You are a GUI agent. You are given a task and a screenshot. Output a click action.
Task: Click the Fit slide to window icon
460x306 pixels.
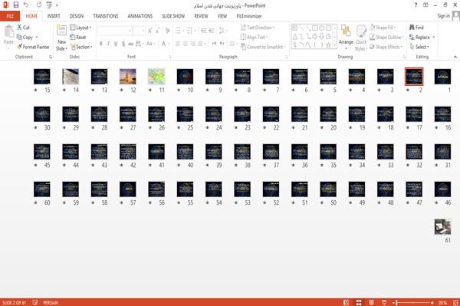click(455, 302)
